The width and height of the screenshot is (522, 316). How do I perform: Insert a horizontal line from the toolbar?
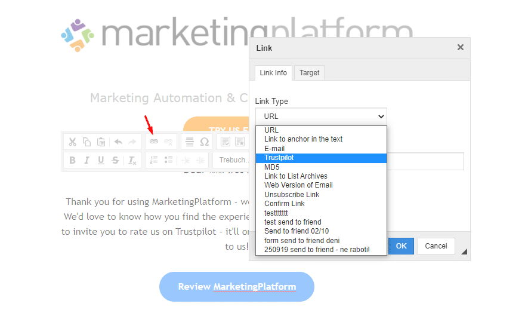(190, 142)
